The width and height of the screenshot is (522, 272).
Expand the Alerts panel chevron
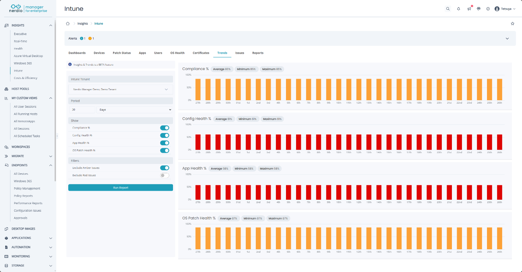(507, 38)
